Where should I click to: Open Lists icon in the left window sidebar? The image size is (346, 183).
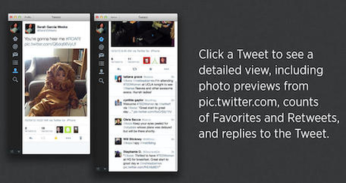point(15,63)
